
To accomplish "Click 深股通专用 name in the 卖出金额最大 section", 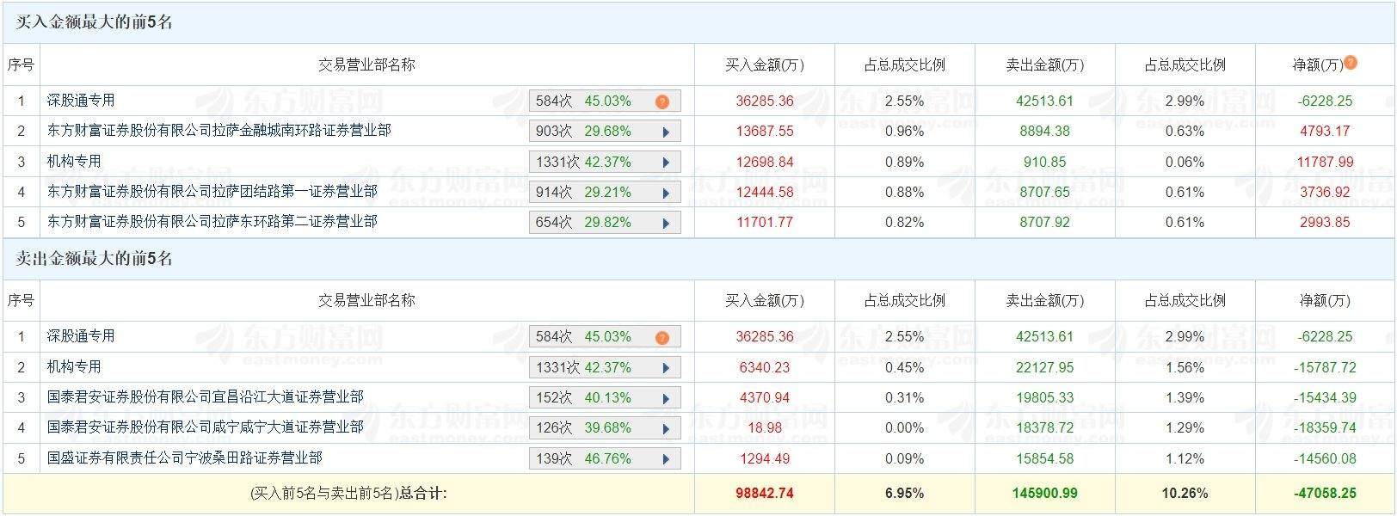I will coord(81,336).
